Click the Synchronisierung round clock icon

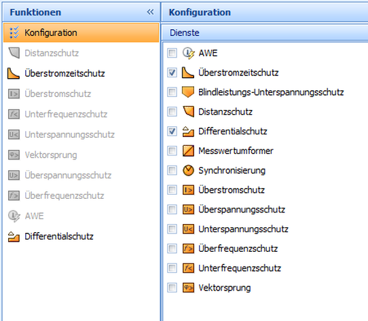tap(188, 170)
